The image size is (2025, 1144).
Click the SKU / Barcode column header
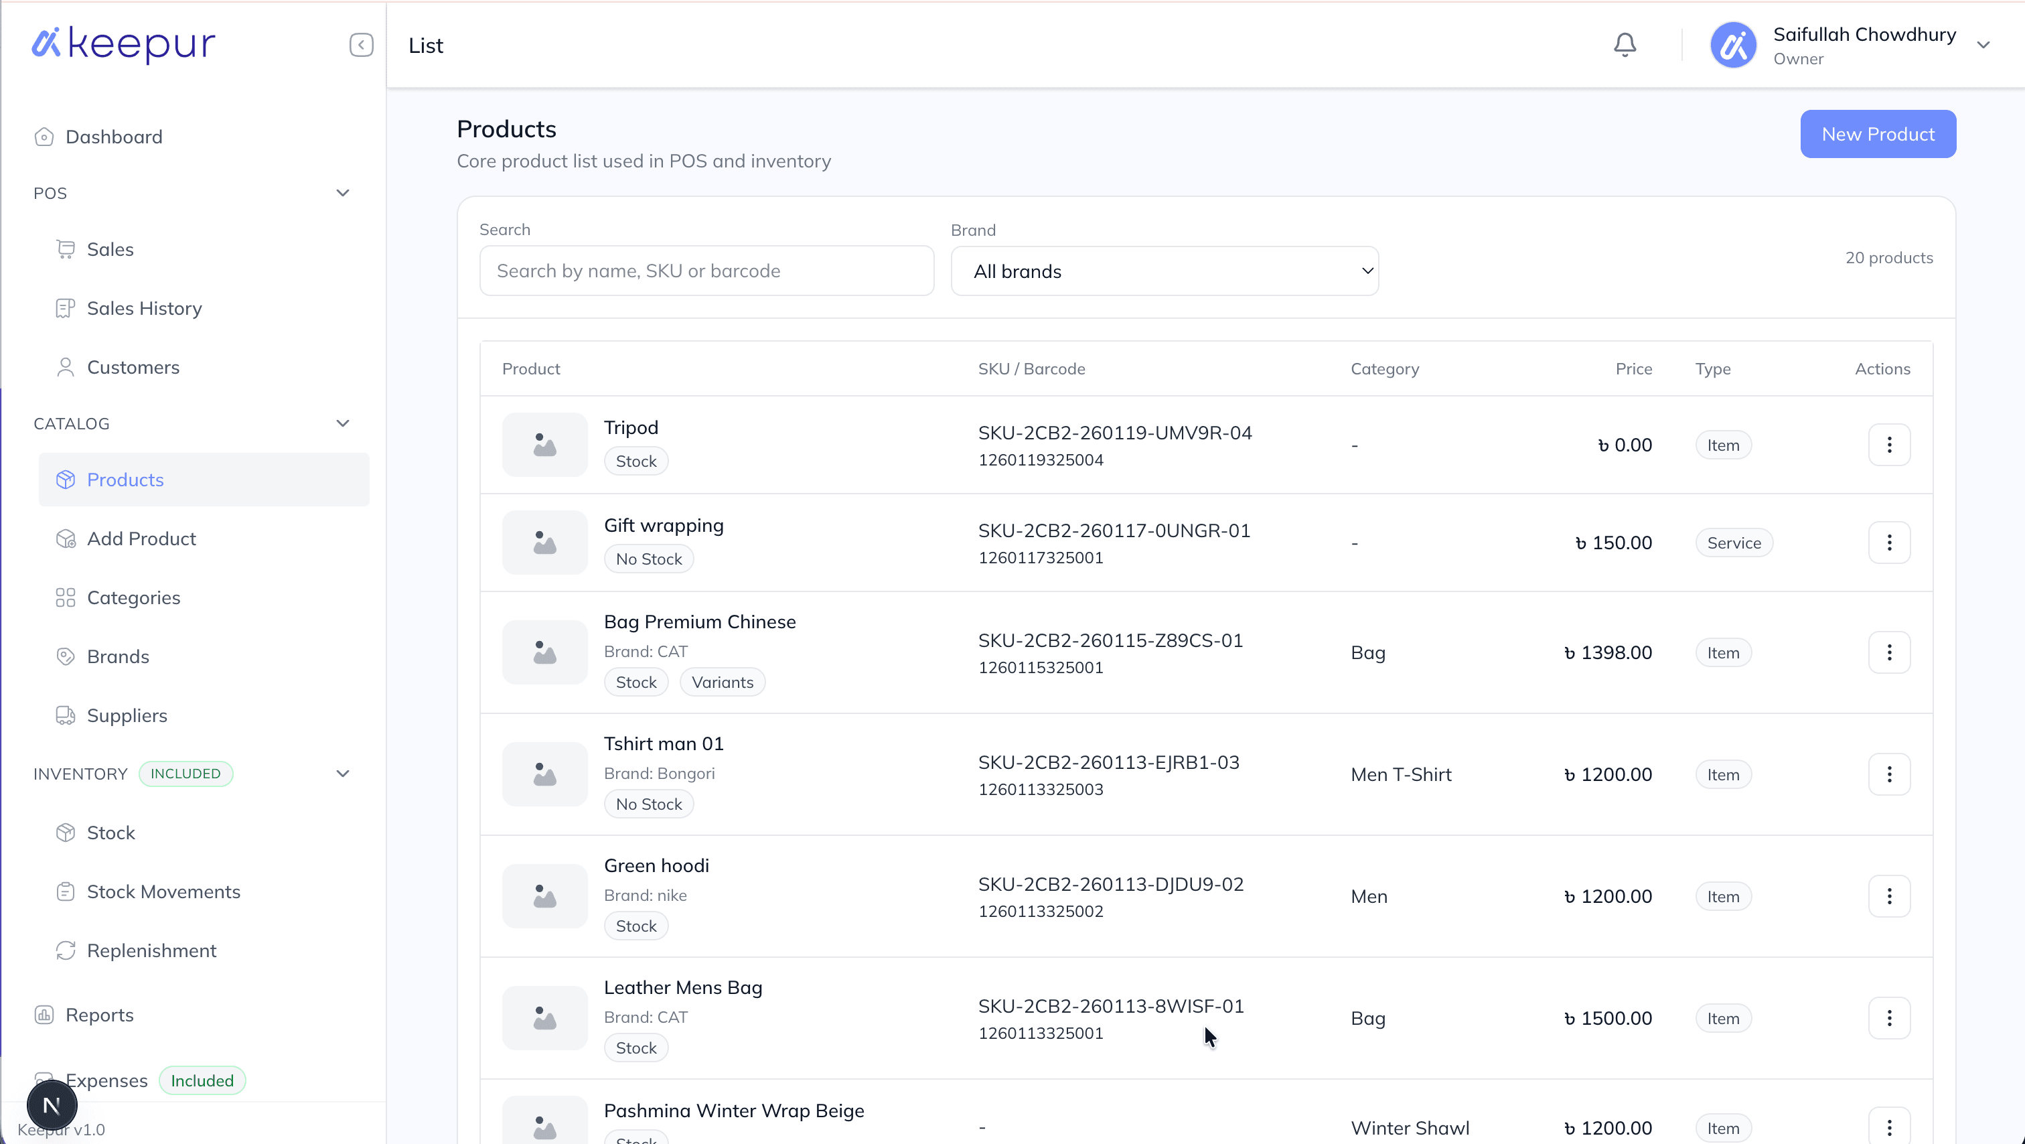click(x=1031, y=369)
